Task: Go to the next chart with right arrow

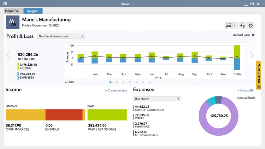Action: click(x=252, y=55)
